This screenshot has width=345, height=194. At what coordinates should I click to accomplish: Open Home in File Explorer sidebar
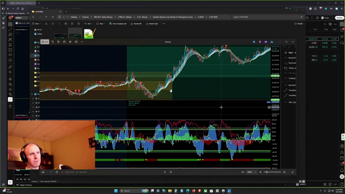(x=38, y=30)
